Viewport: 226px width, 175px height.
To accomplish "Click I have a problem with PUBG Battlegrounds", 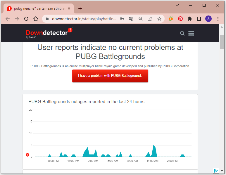I will [110, 76].
